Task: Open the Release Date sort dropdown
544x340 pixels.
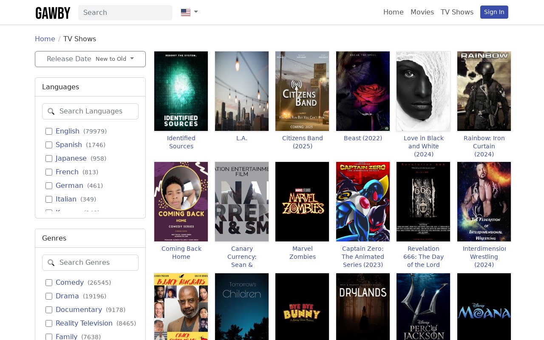Action: [x=90, y=59]
